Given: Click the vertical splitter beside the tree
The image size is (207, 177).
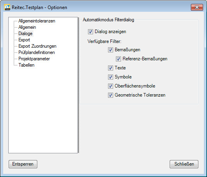Looking at the screenshot, I should [x=79, y=85].
